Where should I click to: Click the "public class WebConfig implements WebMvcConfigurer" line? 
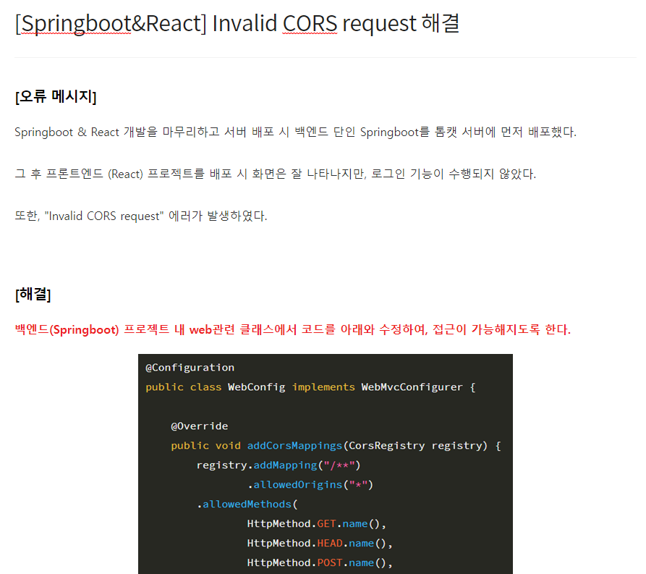(x=310, y=387)
